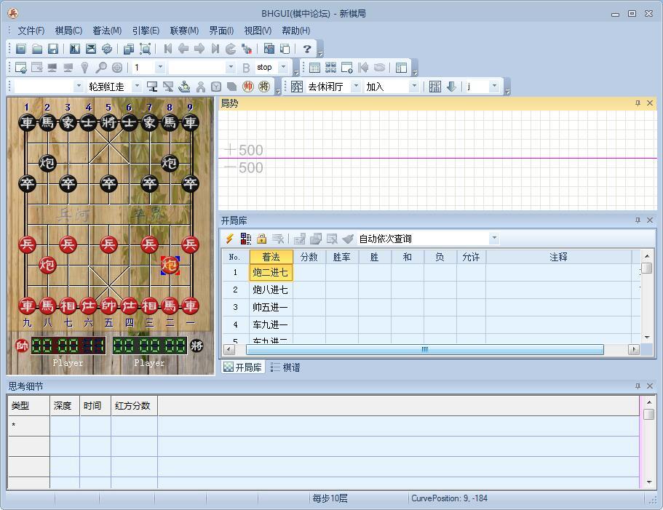The image size is (663, 510).
Task: Flip the board vertically using the toolbar icon
Action: tap(91, 49)
